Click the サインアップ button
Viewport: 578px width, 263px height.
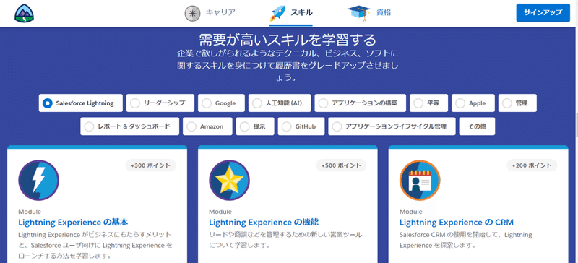pos(543,13)
